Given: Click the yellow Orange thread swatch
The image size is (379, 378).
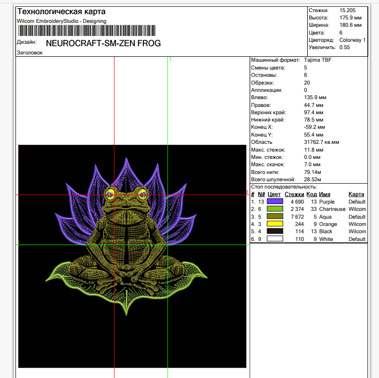Looking at the screenshot, I should coord(274,224).
